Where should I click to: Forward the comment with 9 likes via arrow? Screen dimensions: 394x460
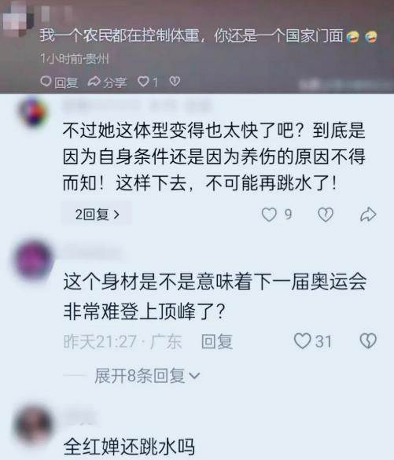(x=368, y=215)
